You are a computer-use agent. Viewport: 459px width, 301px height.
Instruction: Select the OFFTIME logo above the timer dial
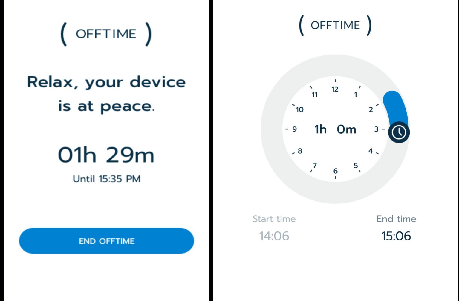[335, 25]
